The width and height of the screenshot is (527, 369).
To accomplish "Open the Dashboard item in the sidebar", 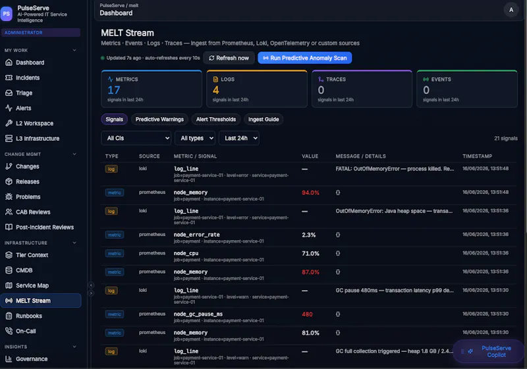I will [41, 62].
